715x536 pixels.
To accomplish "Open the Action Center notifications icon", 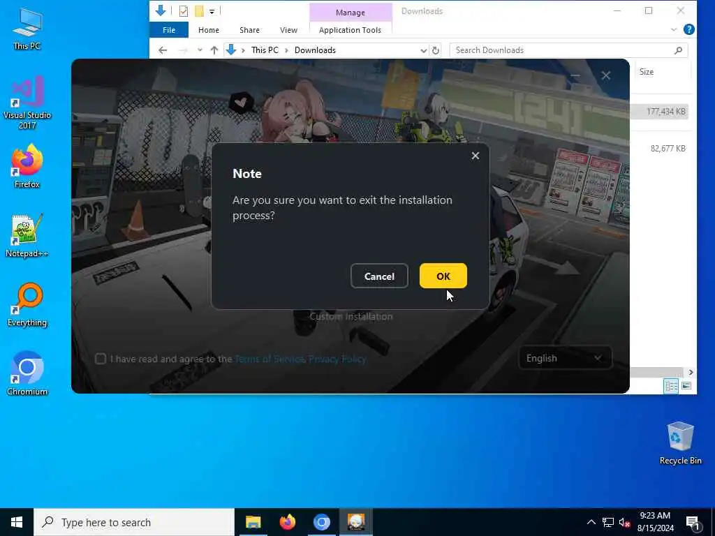I will [x=693, y=522].
